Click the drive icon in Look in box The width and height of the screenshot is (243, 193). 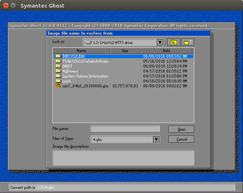click(x=88, y=43)
